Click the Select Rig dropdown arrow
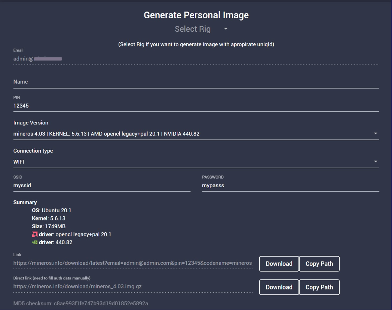The width and height of the screenshot is (392, 310). click(x=226, y=29)
